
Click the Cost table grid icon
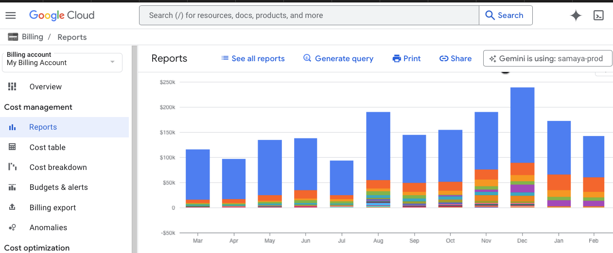(13, 147)
